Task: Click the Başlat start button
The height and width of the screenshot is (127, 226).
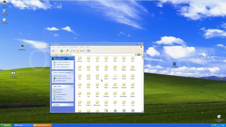Action: tap(6, 125)
